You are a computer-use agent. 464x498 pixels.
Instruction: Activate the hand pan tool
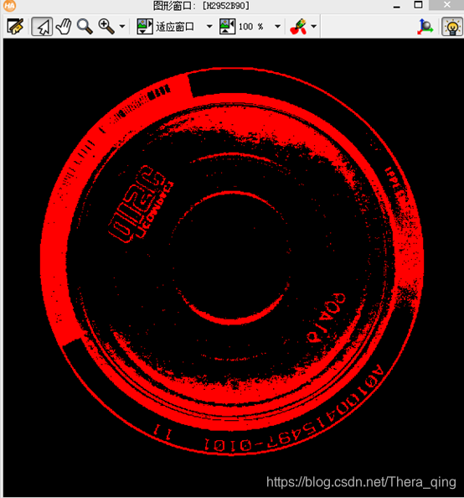coord(64,26)
